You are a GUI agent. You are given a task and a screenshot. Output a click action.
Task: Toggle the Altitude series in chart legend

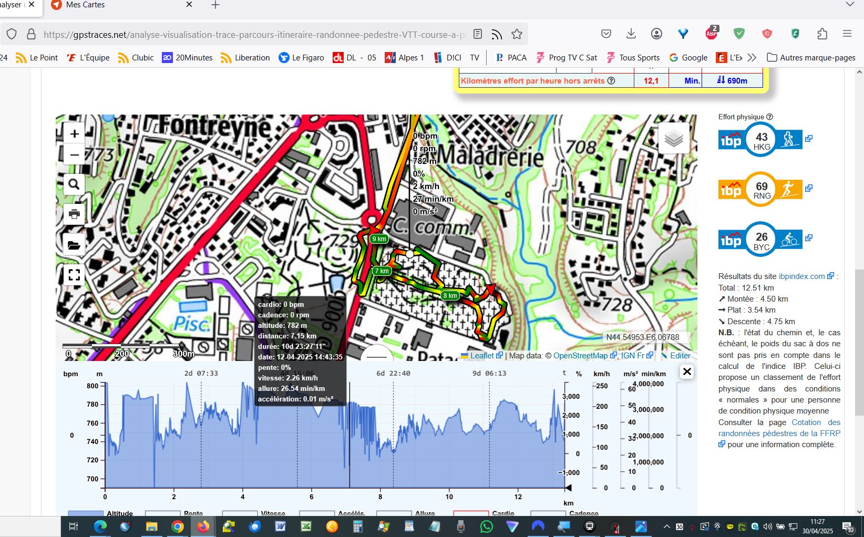(x=100, y=513)
